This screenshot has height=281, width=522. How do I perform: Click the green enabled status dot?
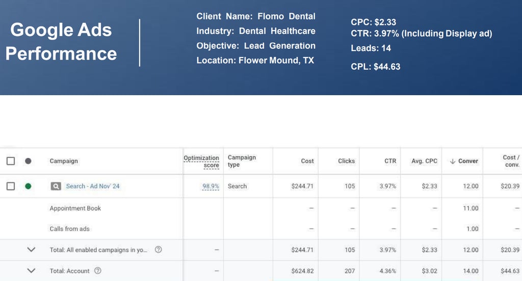(x=28, y=186)
